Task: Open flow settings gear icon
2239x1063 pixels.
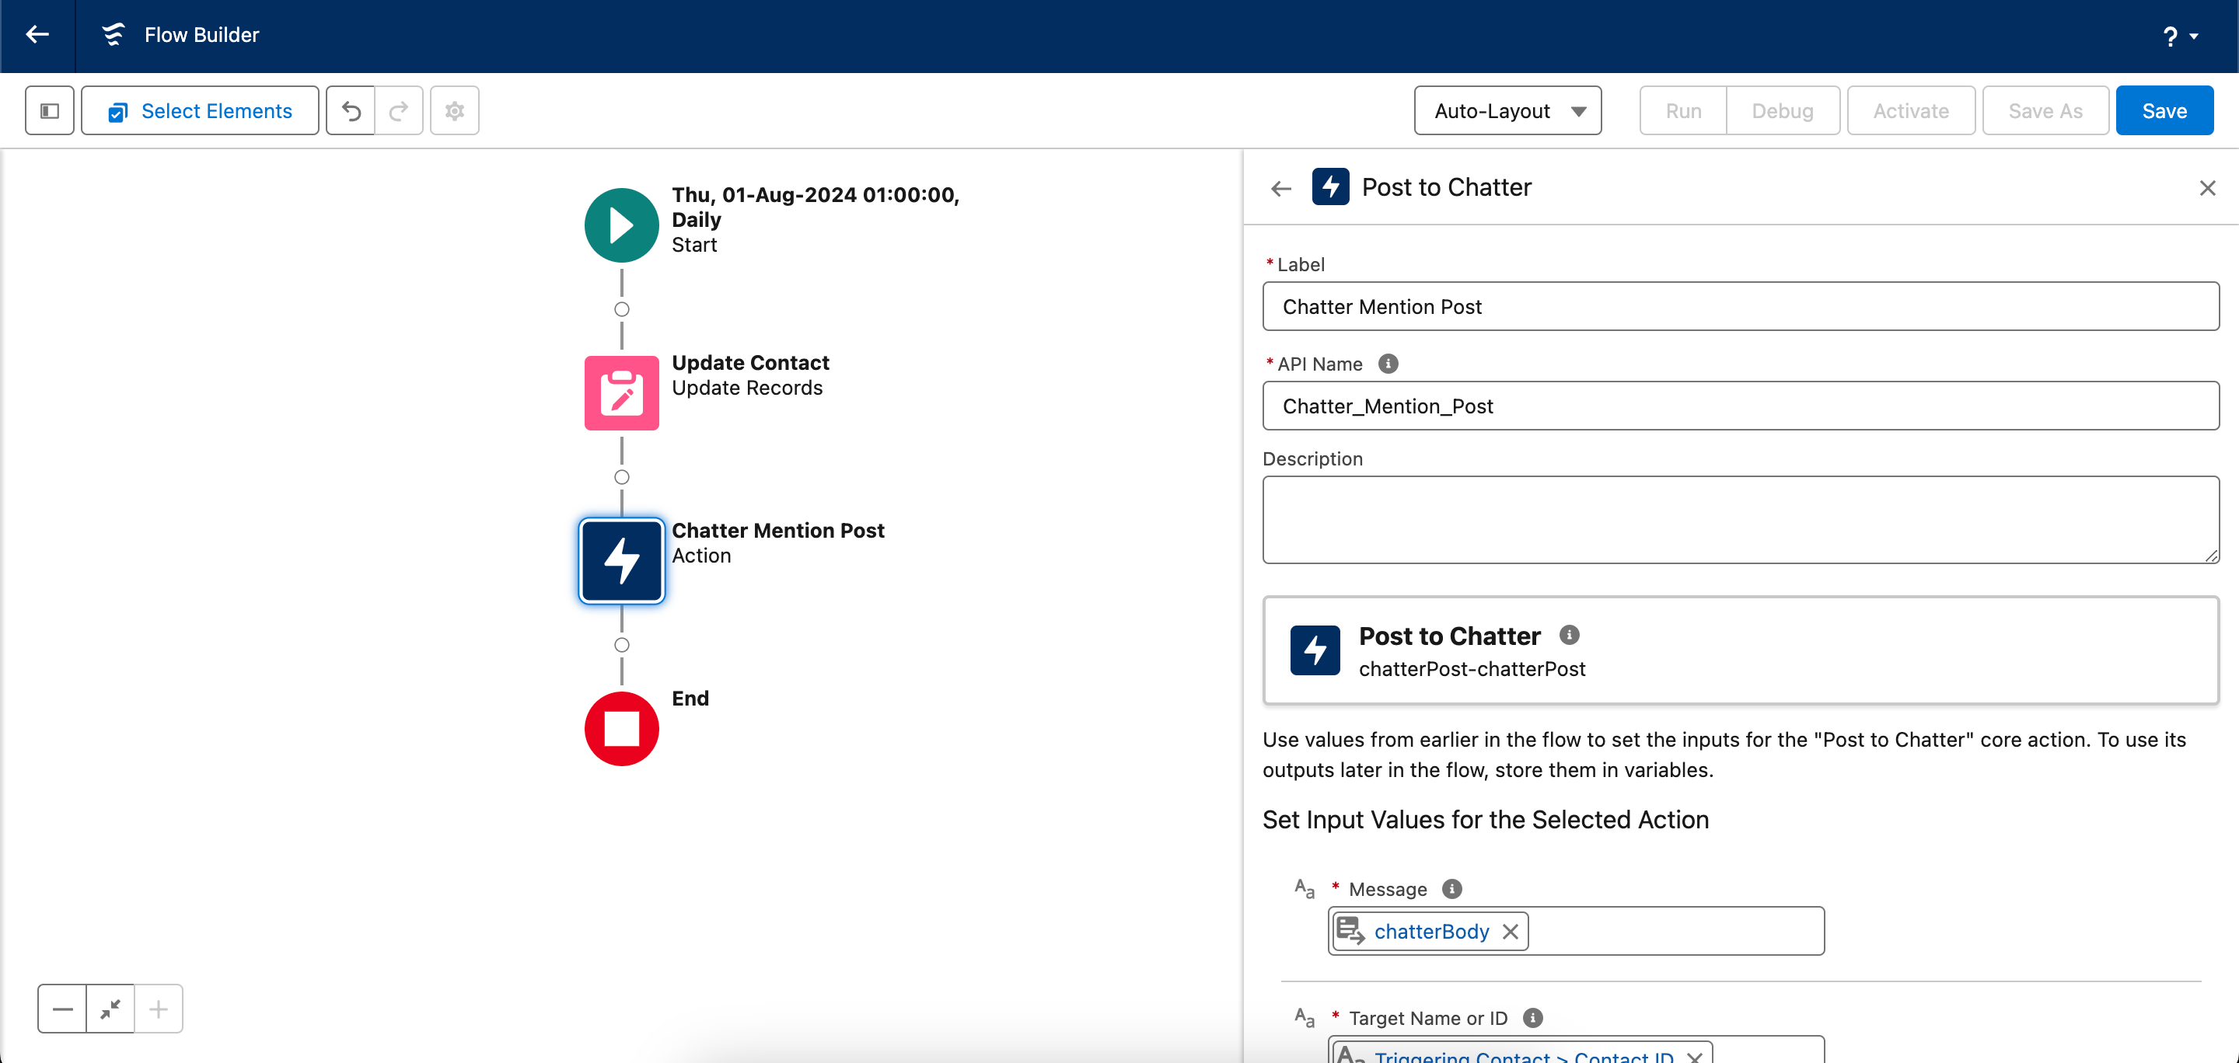Action: tap(455, 110)
